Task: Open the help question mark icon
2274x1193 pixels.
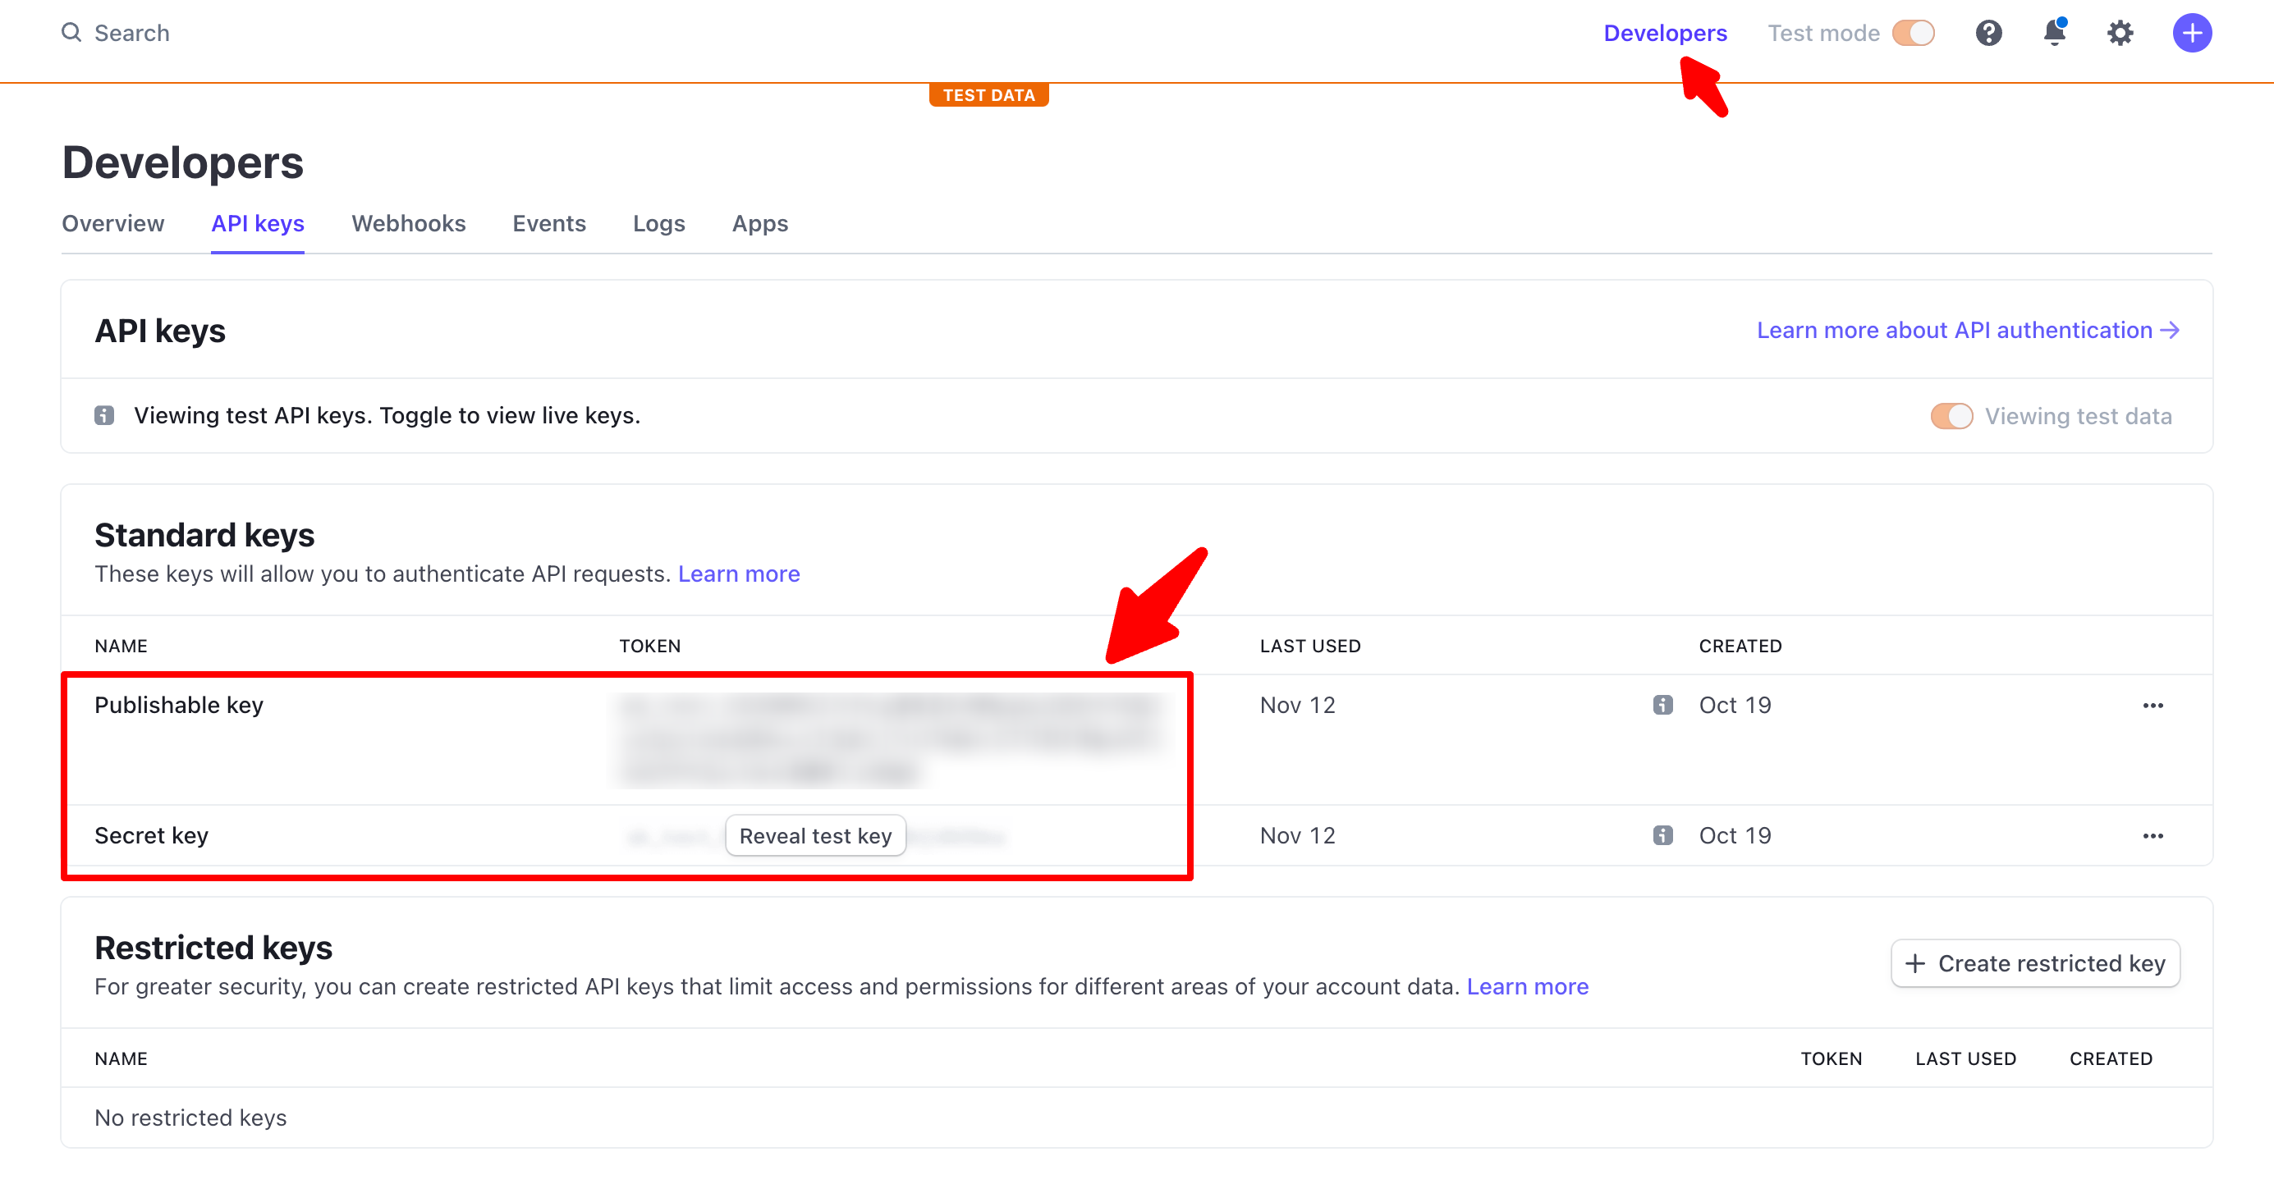Action: pyautogui.click(x=1988, y=34)
